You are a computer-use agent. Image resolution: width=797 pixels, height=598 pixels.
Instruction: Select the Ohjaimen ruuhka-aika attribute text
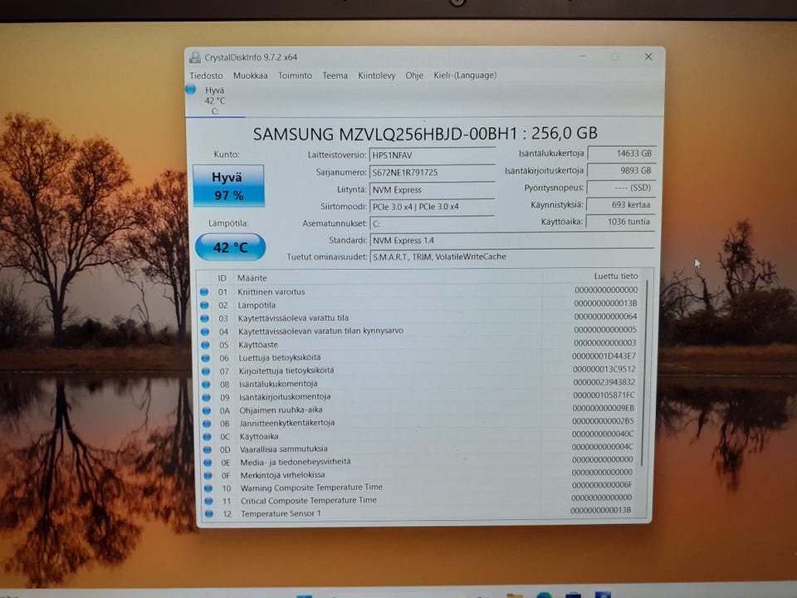point(281,409)
